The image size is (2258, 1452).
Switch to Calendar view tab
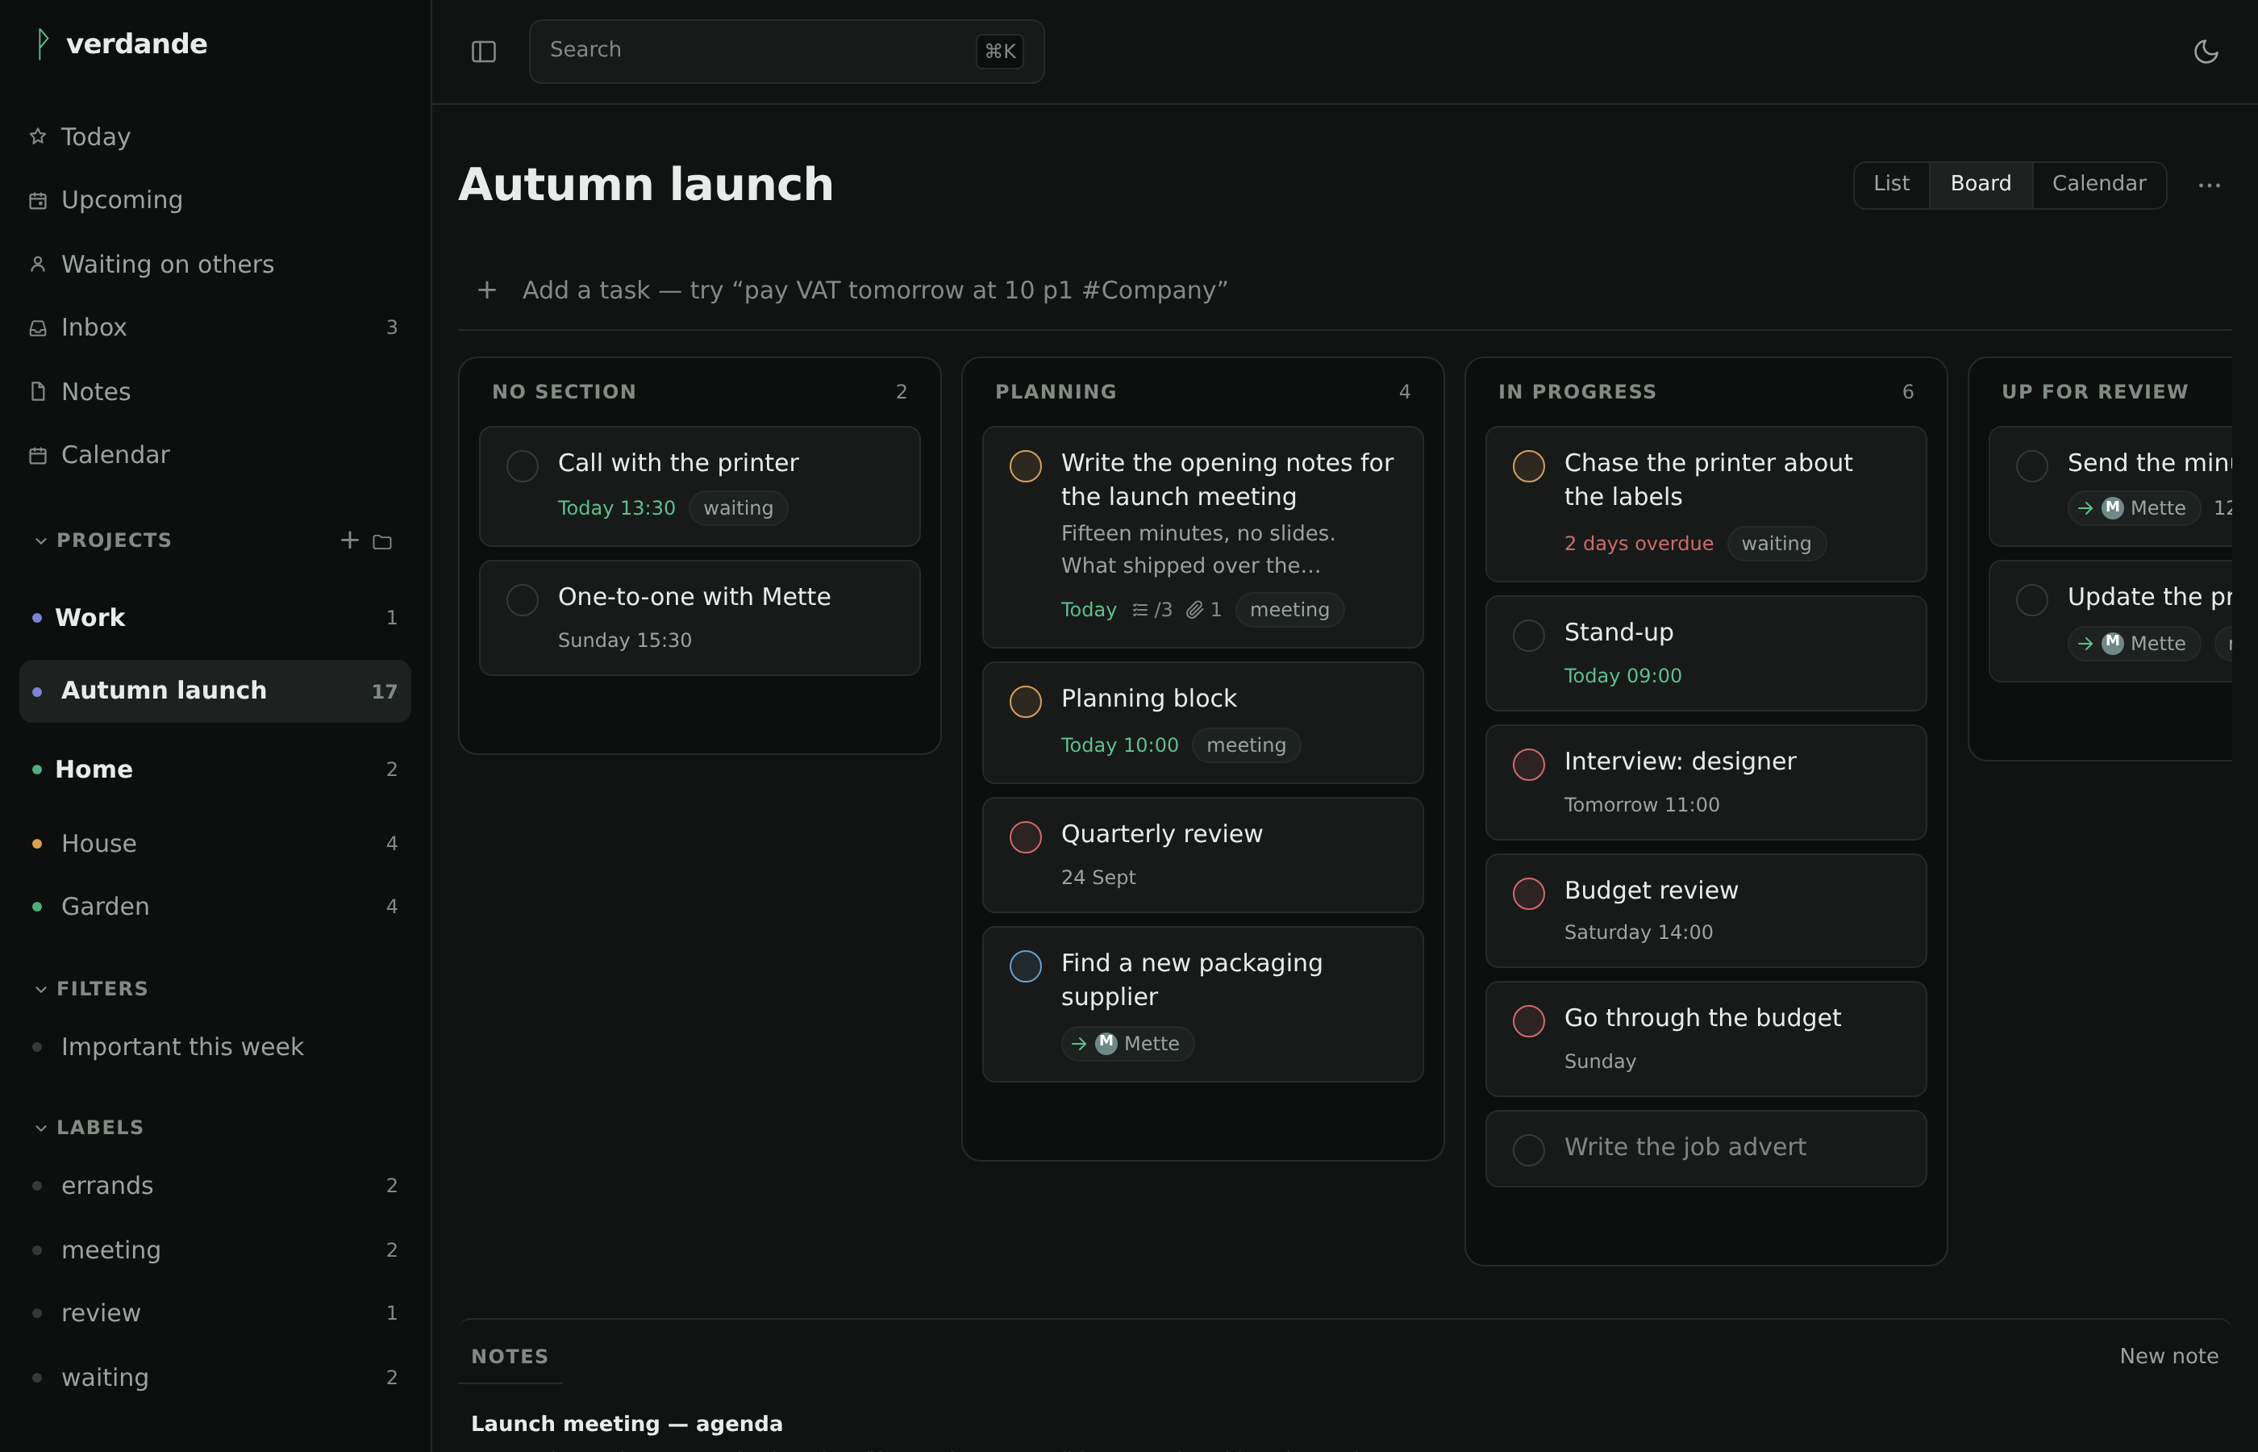[x=2099, y=184]
